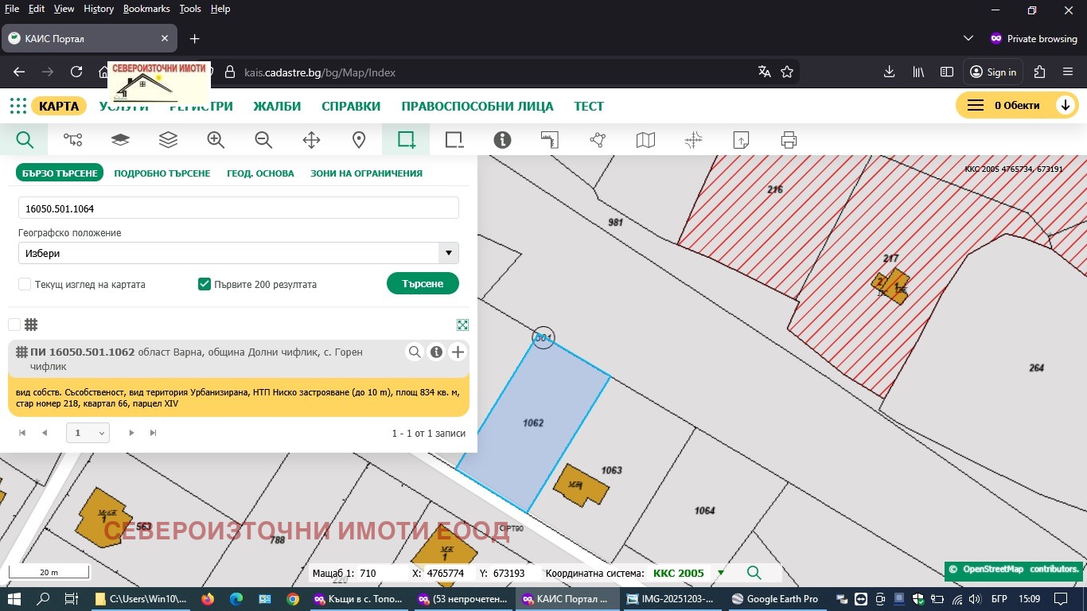
Task: Click the cadastral ID search field
Action: pyautogui.click(x=239, y=208)
